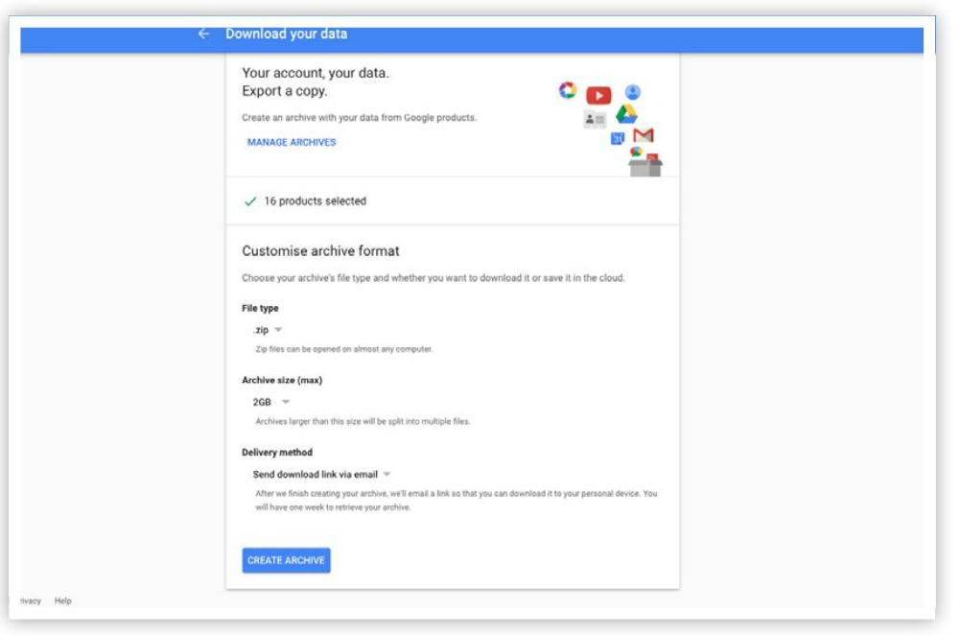Expand the 2GB archive size dropdown

pos(271,402)
